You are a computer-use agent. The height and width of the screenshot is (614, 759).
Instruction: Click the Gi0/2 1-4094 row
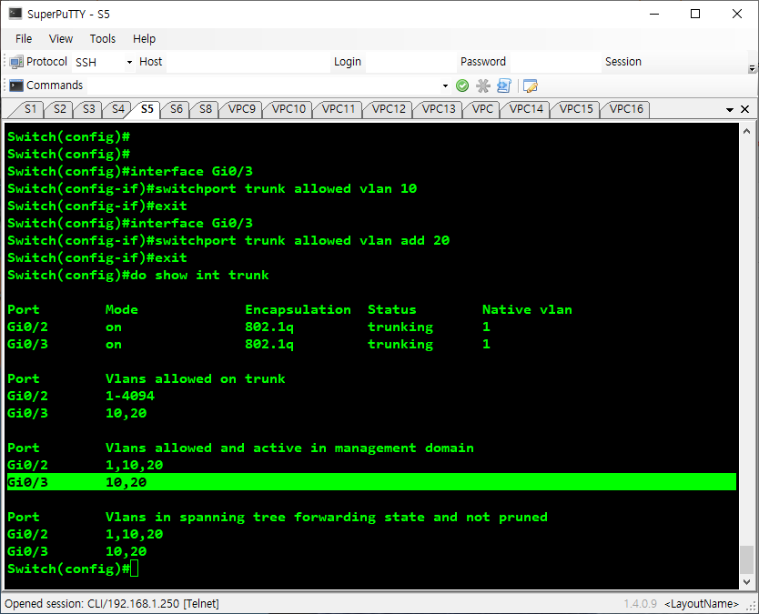click(x=81, y=396)
